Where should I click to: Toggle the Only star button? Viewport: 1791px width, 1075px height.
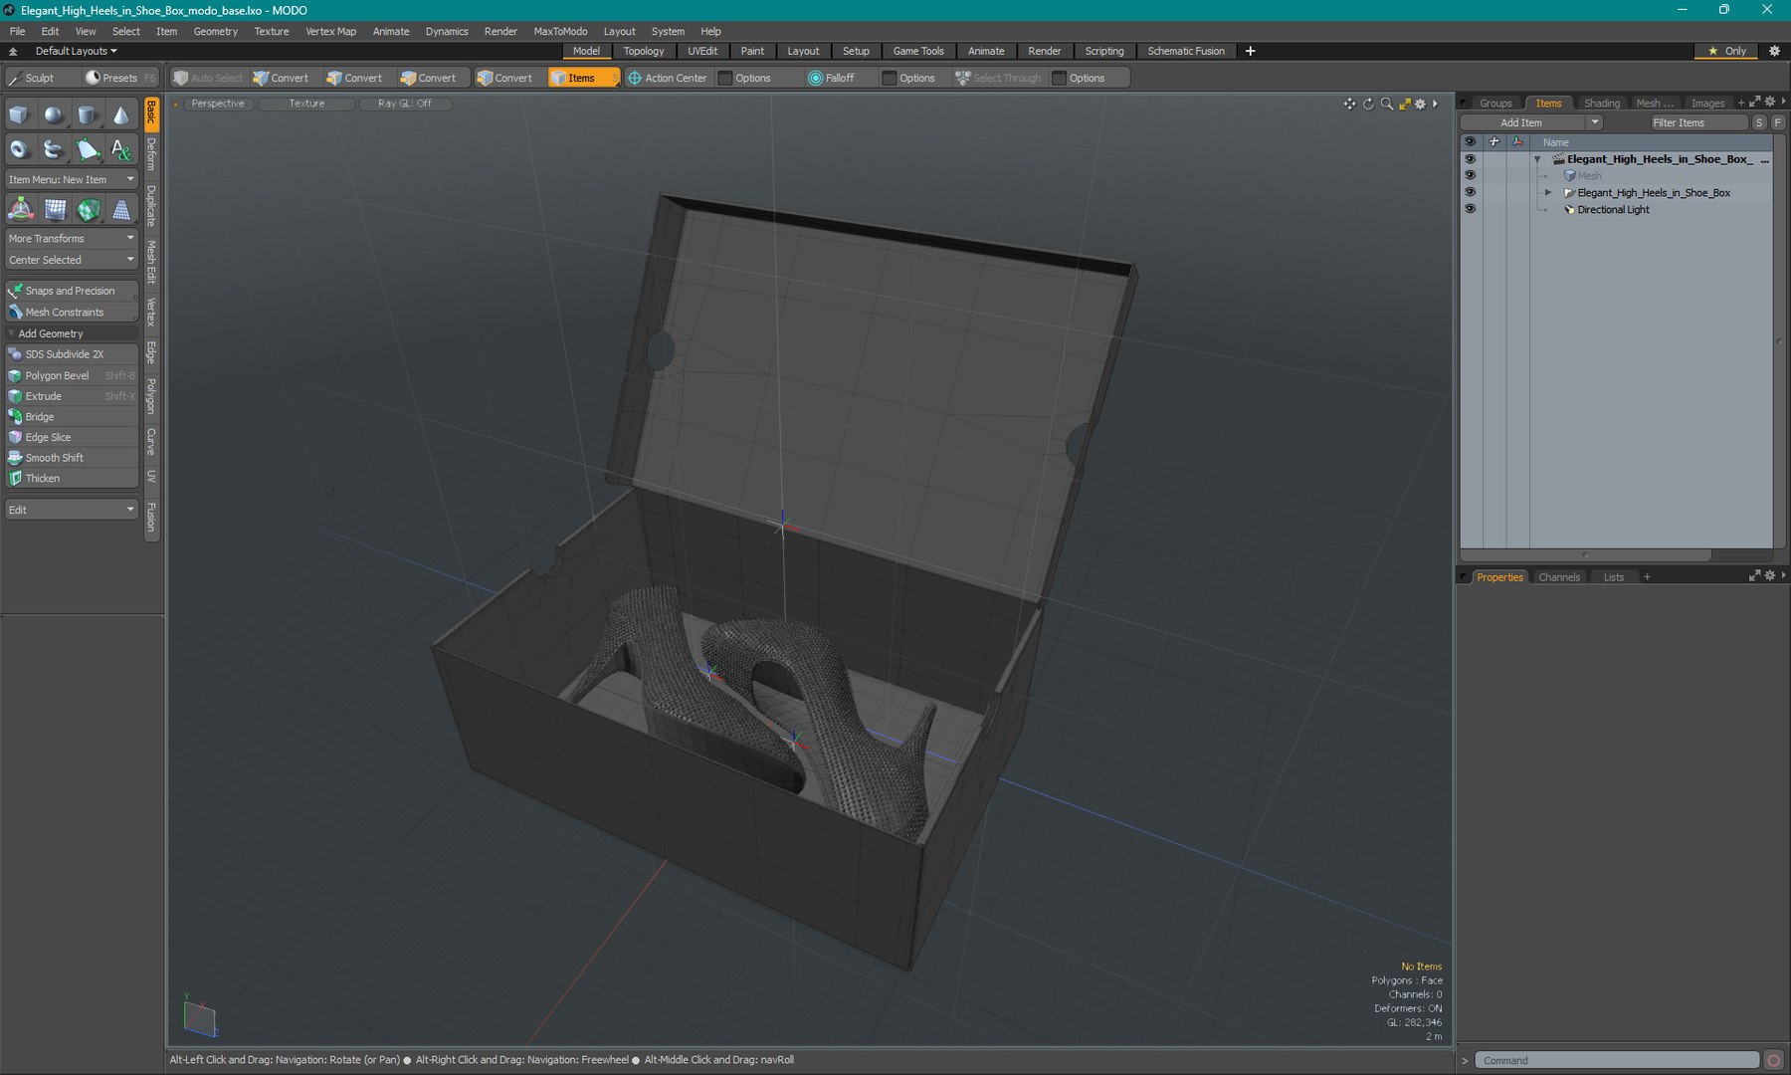click(x=1727, y=51)
